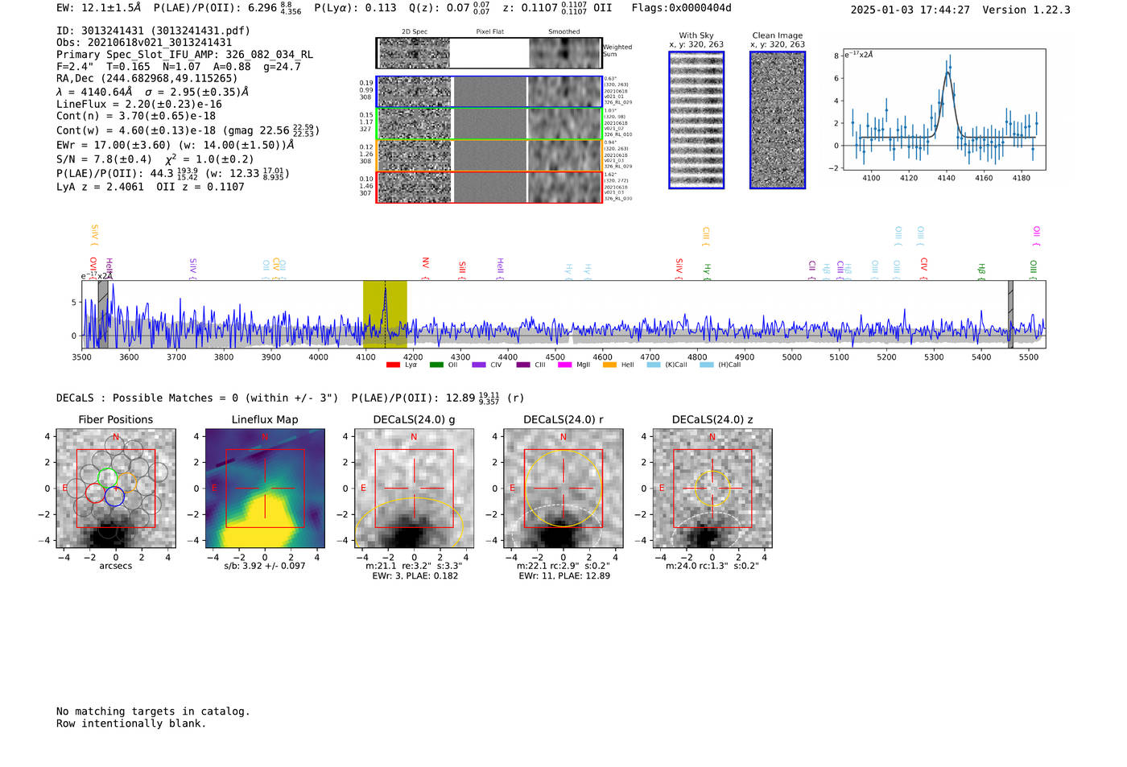The width and height of the screenshot is (1127, 767).
Task: Click the orange HeII legend swatch
Action: [x=609, y=365]
